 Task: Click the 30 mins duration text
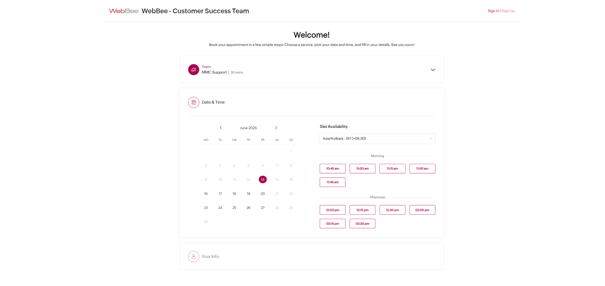pyautogui.click(x=237, y=73)
